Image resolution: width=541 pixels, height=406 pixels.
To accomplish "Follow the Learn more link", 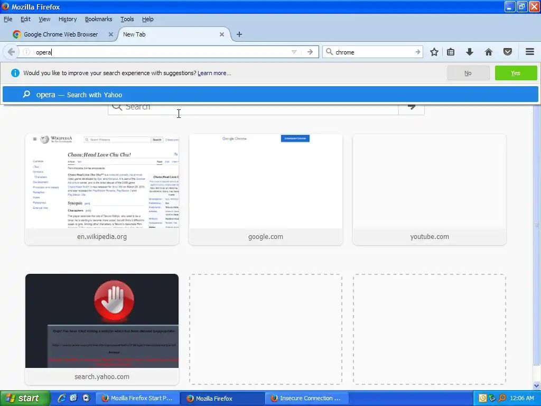I will [x=214, y=73].
